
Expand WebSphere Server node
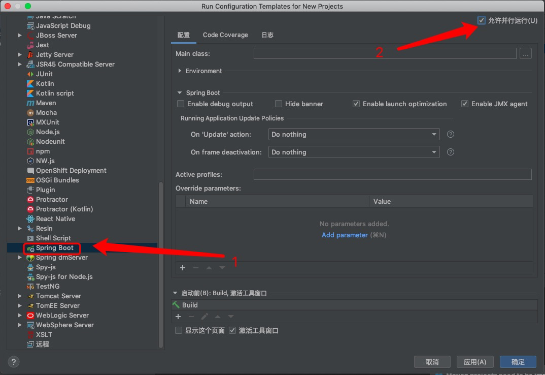click(20, 325)
